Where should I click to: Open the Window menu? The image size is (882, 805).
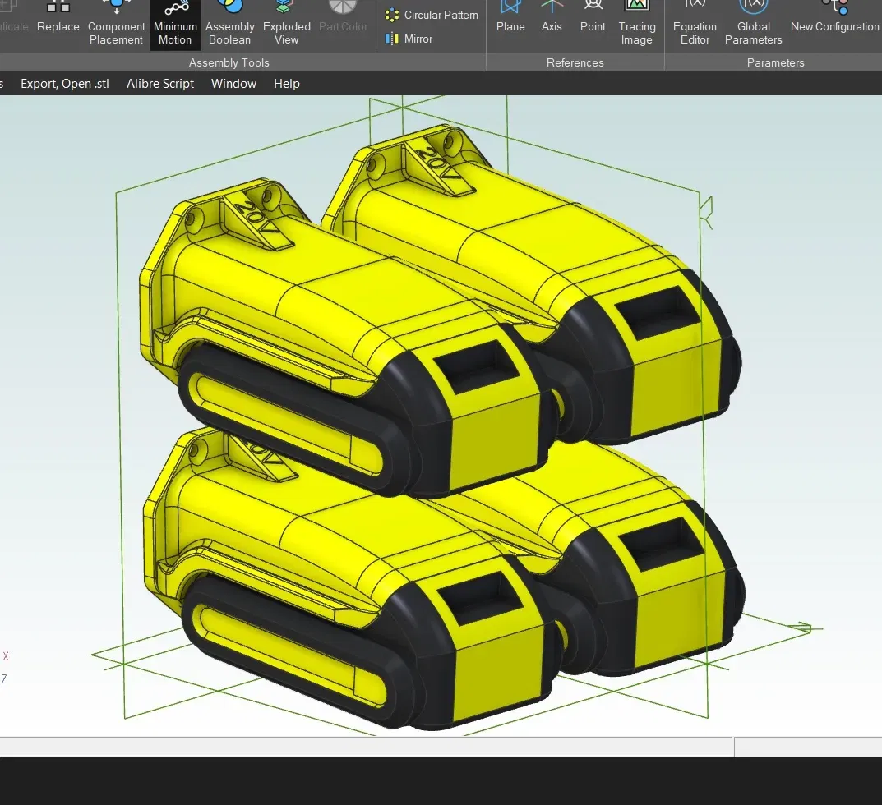(233, 84)
